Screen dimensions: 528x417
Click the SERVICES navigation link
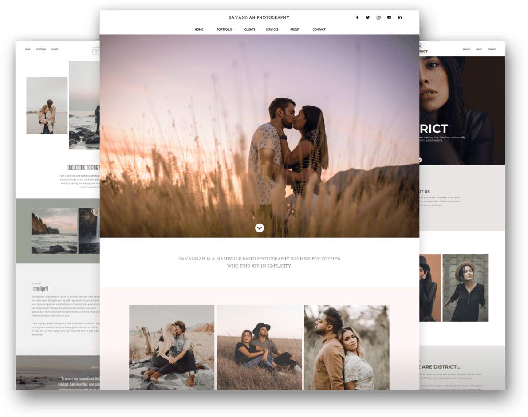click(272, 29)
